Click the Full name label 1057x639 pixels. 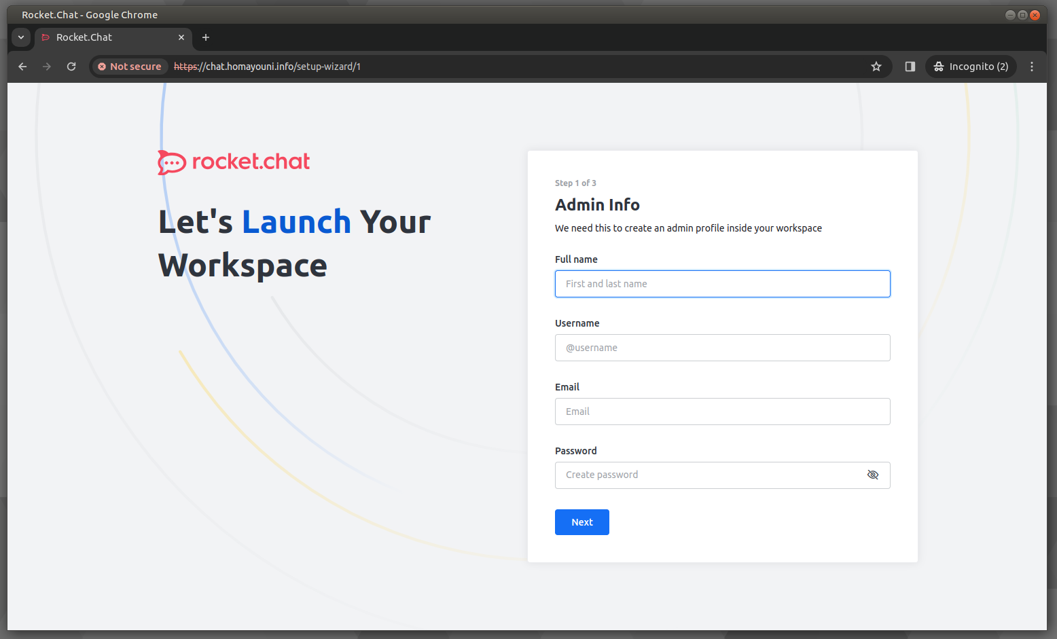576,259
